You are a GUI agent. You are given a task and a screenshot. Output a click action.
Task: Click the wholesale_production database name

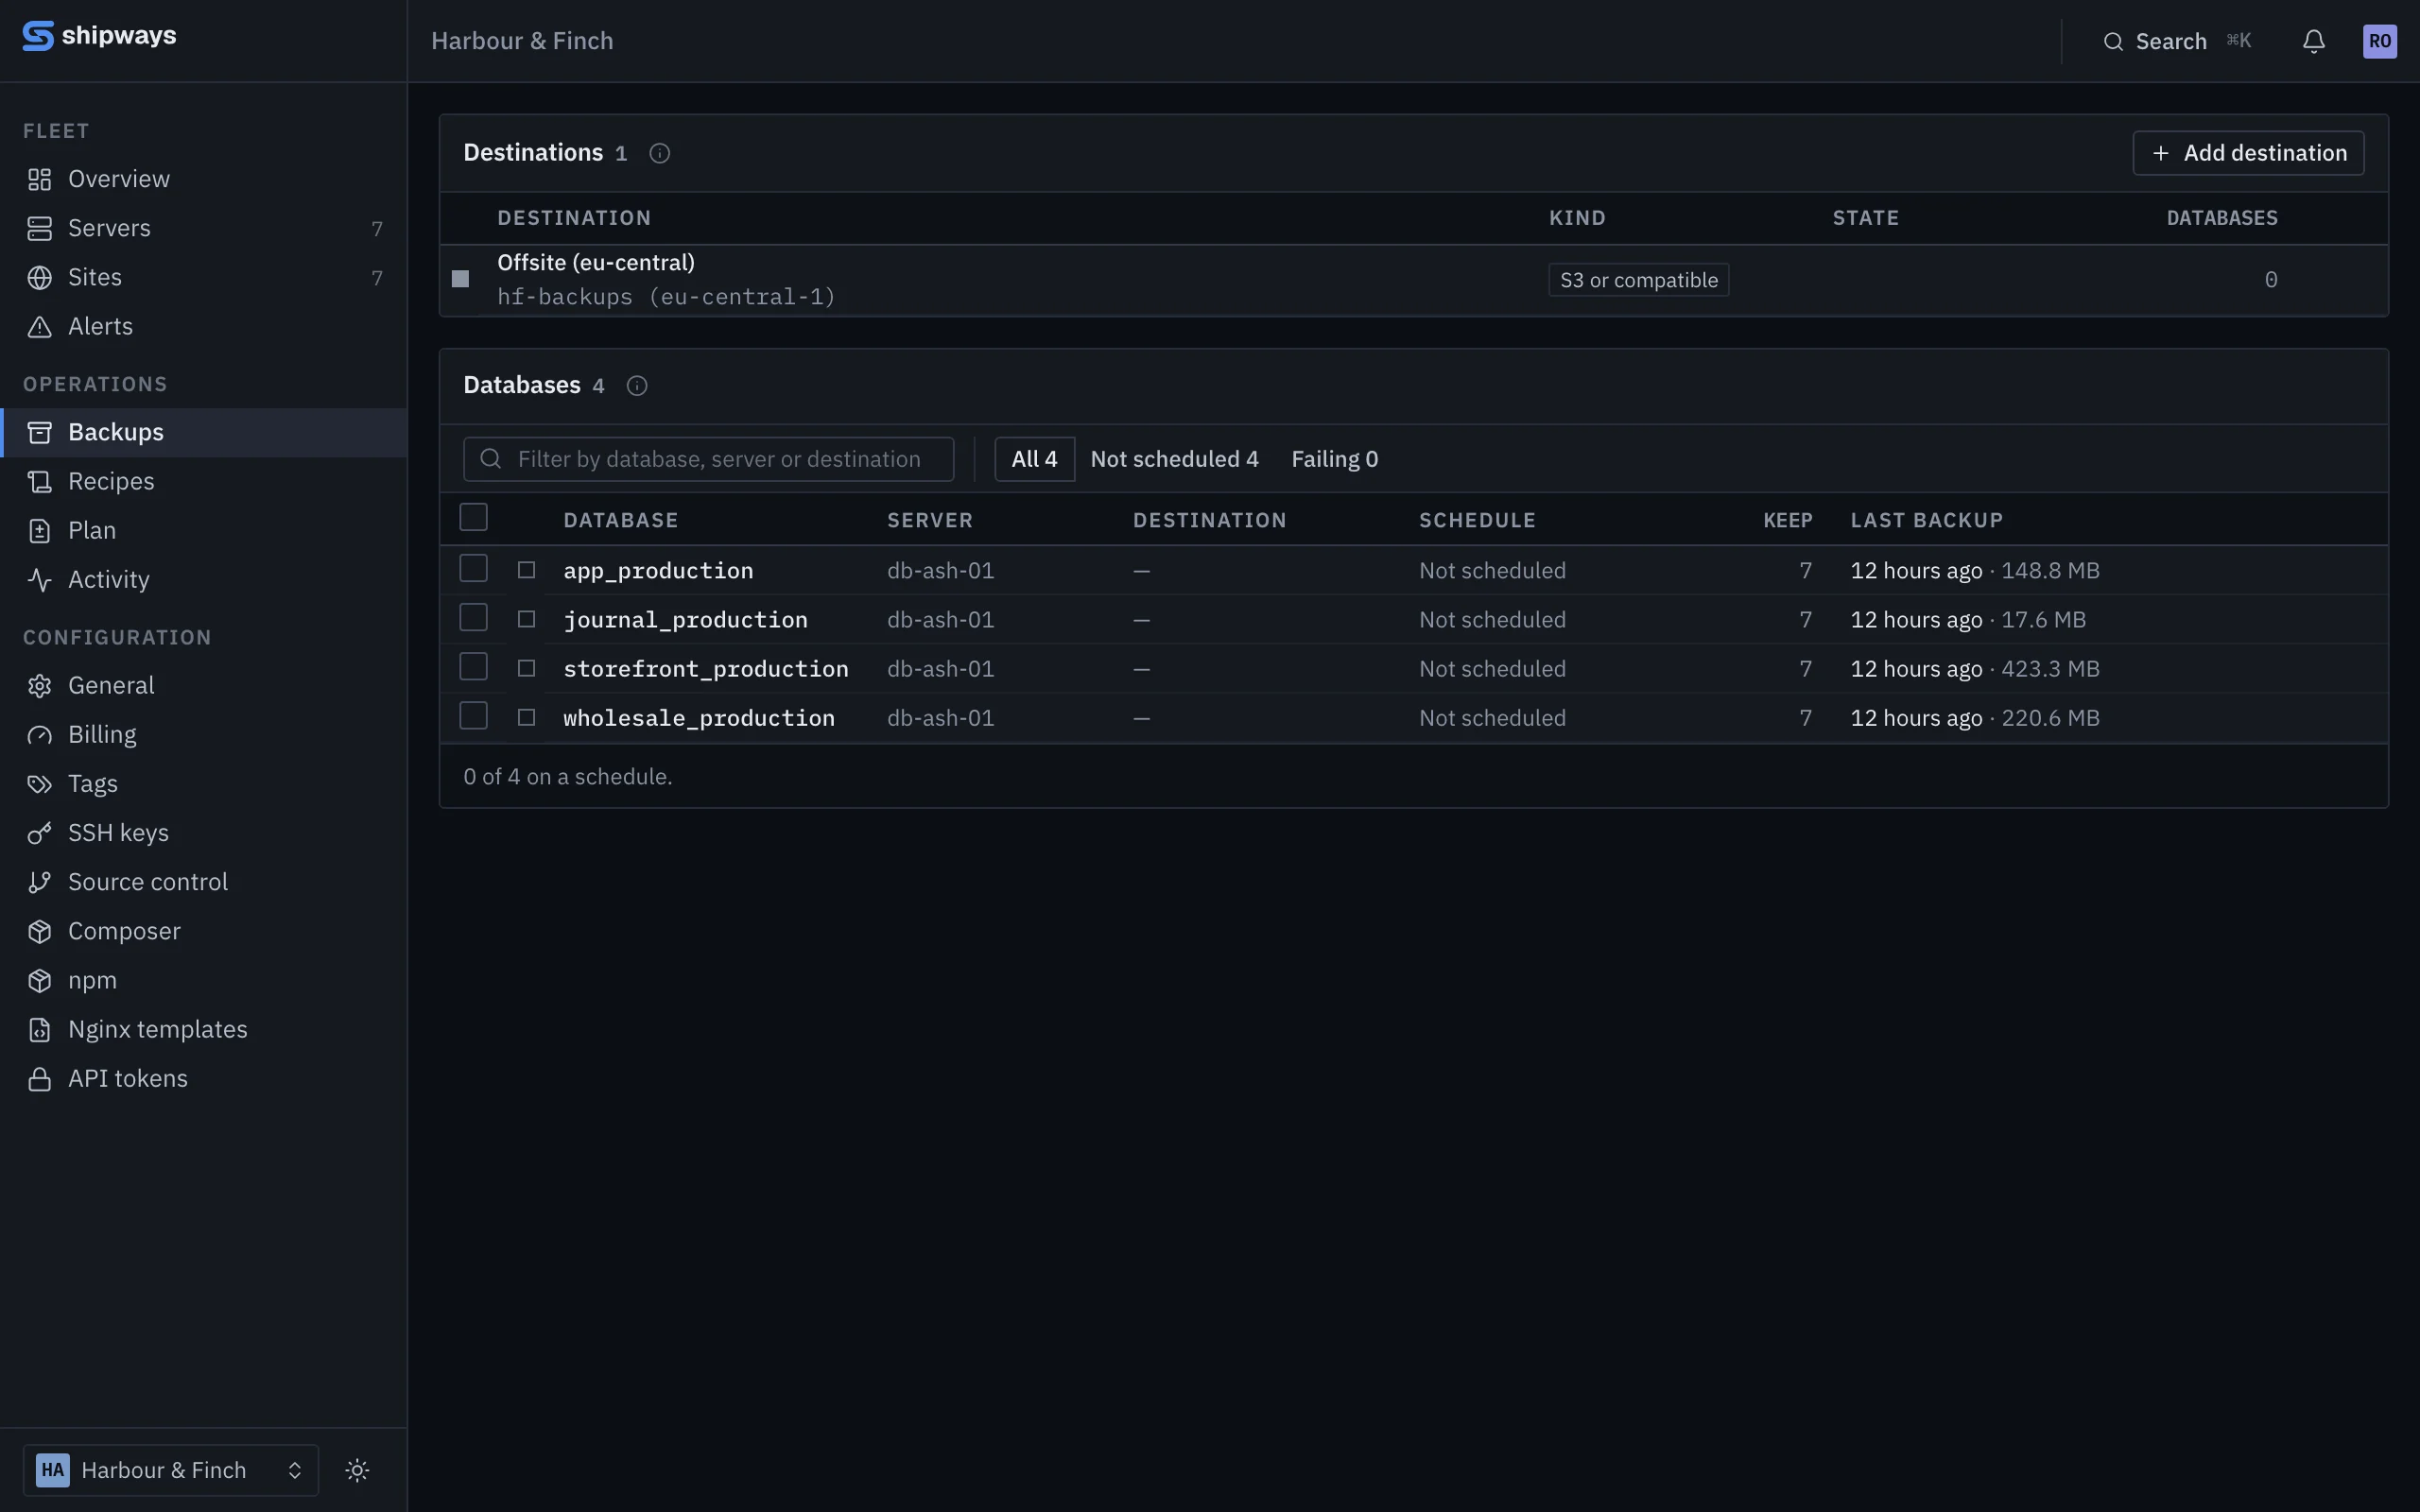[x=698, y=717]
